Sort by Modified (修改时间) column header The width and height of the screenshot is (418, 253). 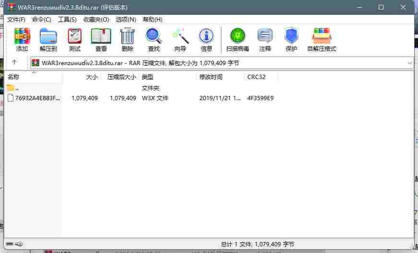point(221,77)
